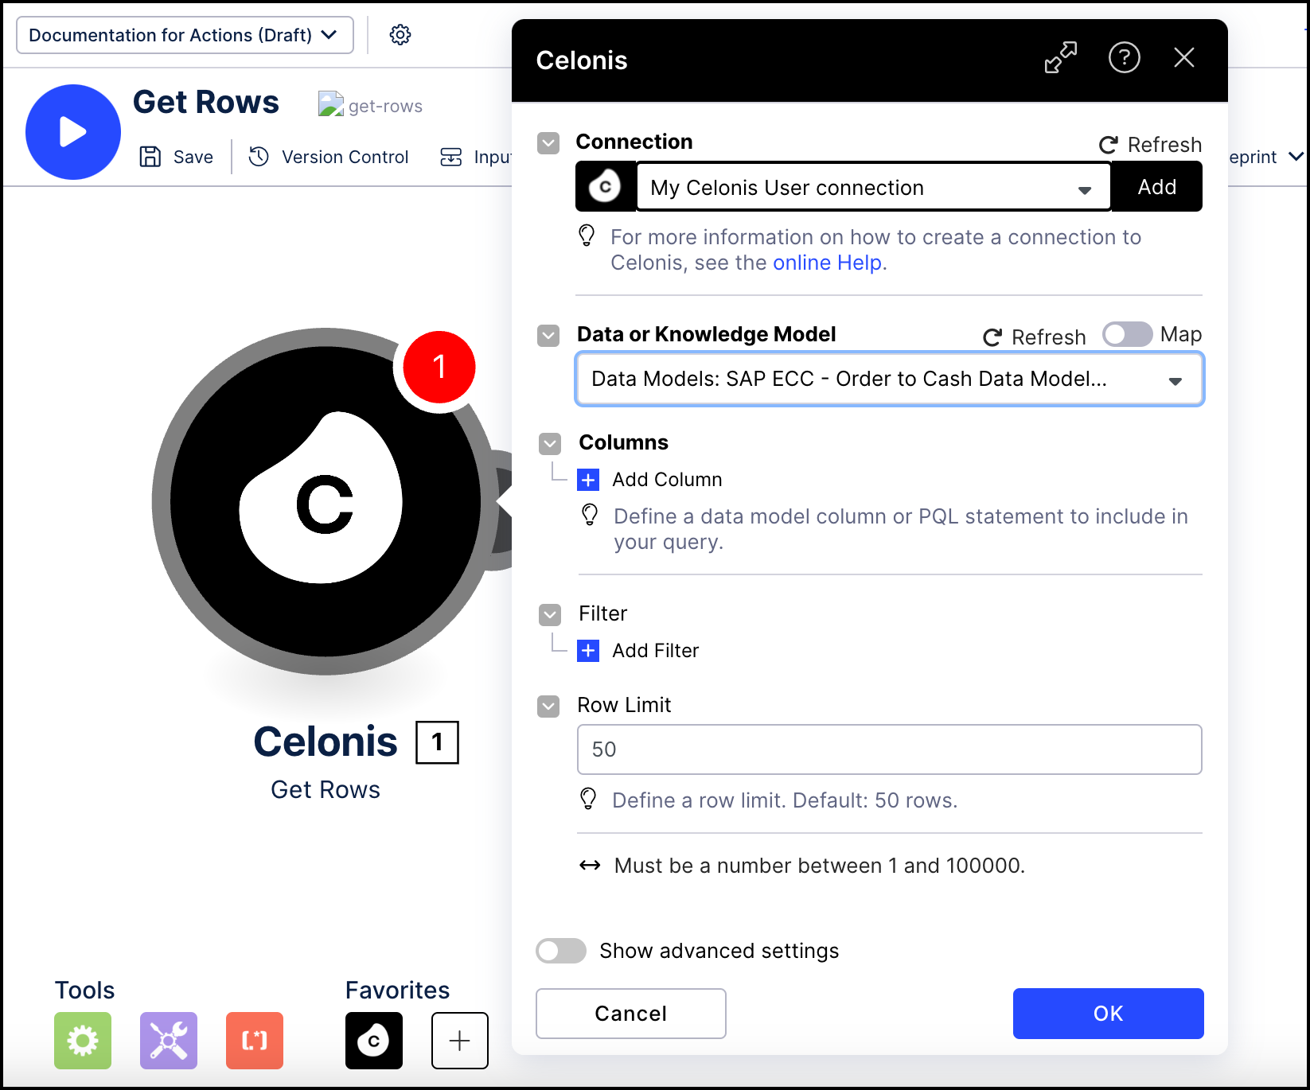Click the plus icon next to Add Column
The width and height of the screenshot is (1310, 1090).
[588, 480]
